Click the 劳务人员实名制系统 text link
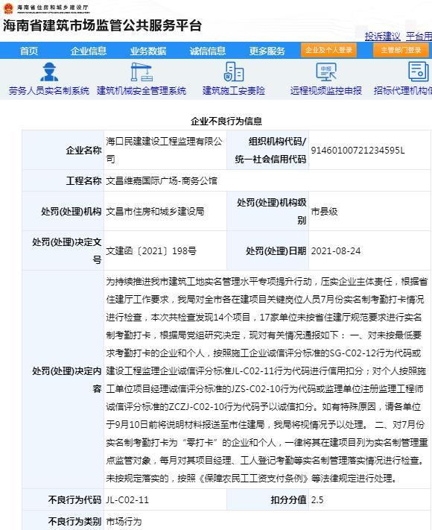Viewport: 432px width, 530px height. click(49, 91)
